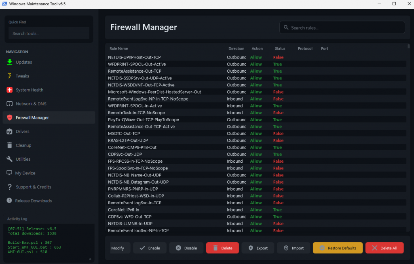The width and height of the screenshot is (414, 264).
Task: Click into the Search rules field
Action: coord(342,27)
